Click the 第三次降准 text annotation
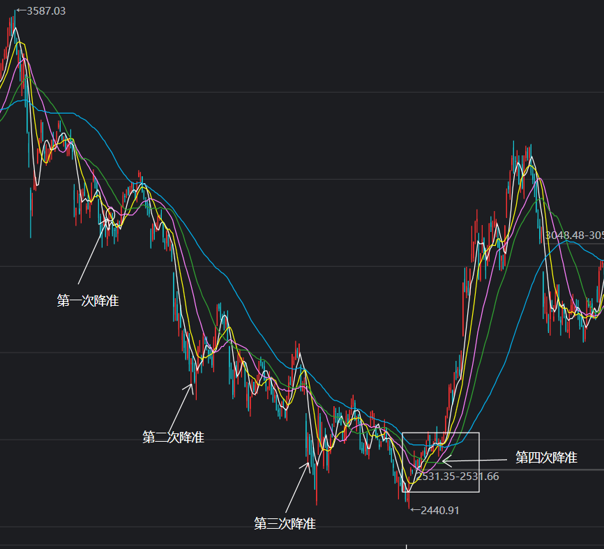 [285, 523]
